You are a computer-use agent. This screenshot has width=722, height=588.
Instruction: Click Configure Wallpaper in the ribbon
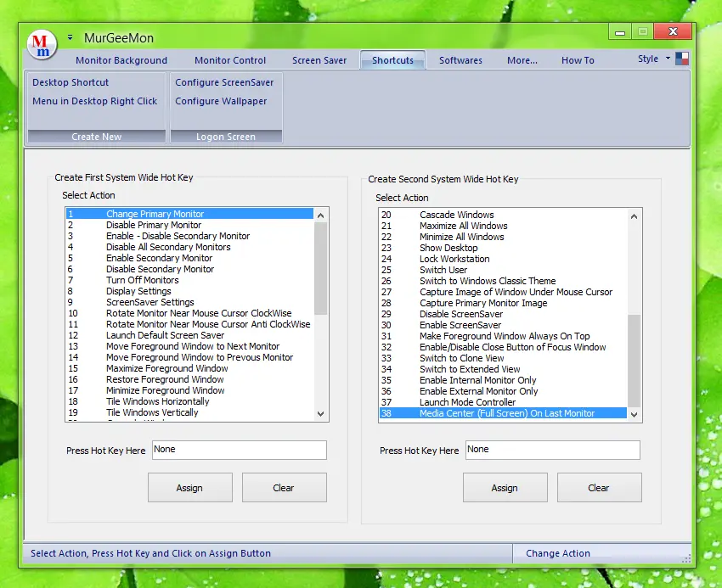coord(221,101)
